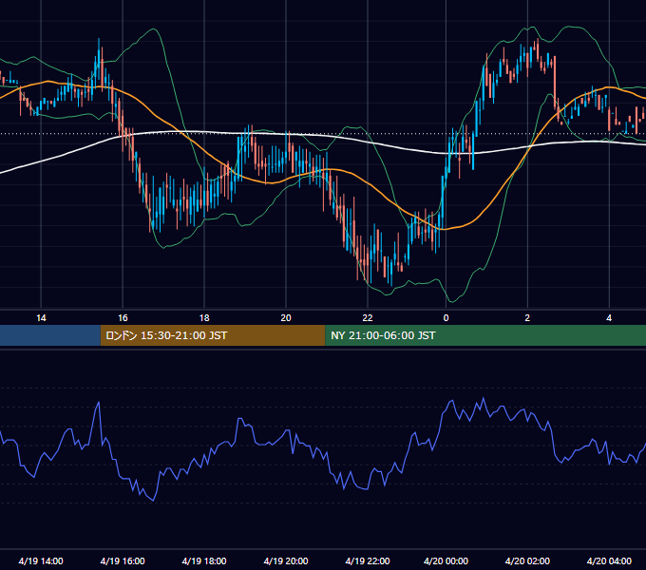The height and width of the screenshot is (570, 646).
Task: Click the '18' hour label on price chart axis
Action: [204, 318]
